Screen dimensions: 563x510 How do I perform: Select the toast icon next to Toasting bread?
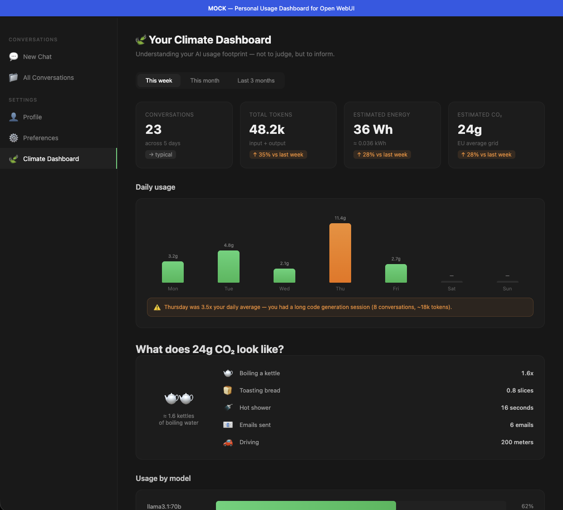click(228, 390)
